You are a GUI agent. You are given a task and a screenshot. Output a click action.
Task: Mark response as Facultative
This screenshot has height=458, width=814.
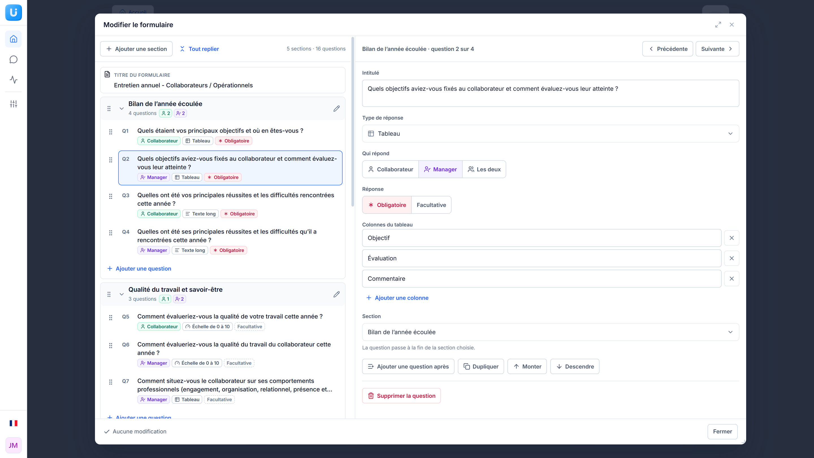(431, 205)
